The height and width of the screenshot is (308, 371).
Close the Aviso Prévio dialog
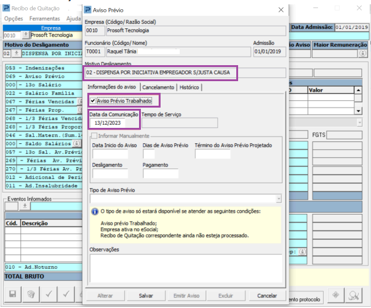[281, 10]
